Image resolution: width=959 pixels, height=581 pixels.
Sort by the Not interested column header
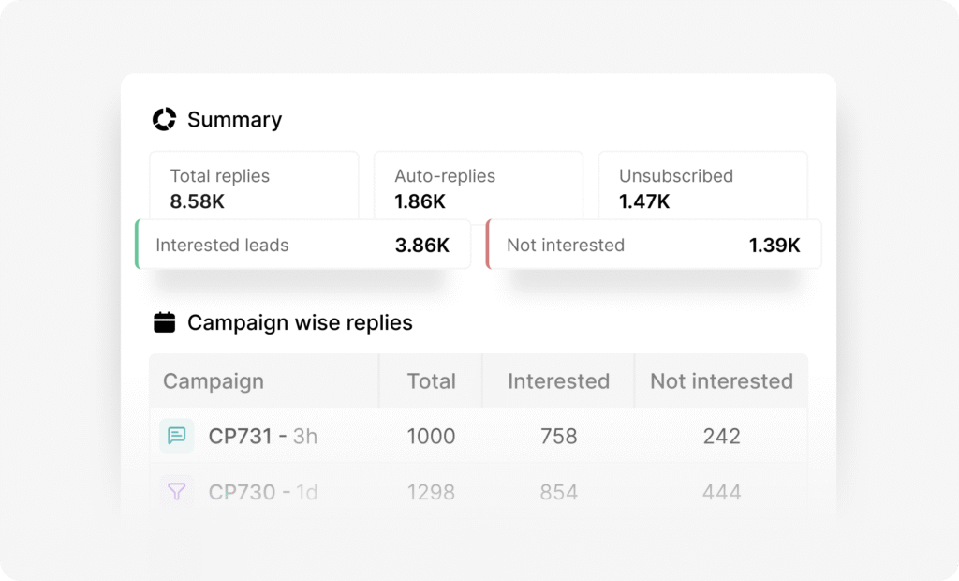721,381
